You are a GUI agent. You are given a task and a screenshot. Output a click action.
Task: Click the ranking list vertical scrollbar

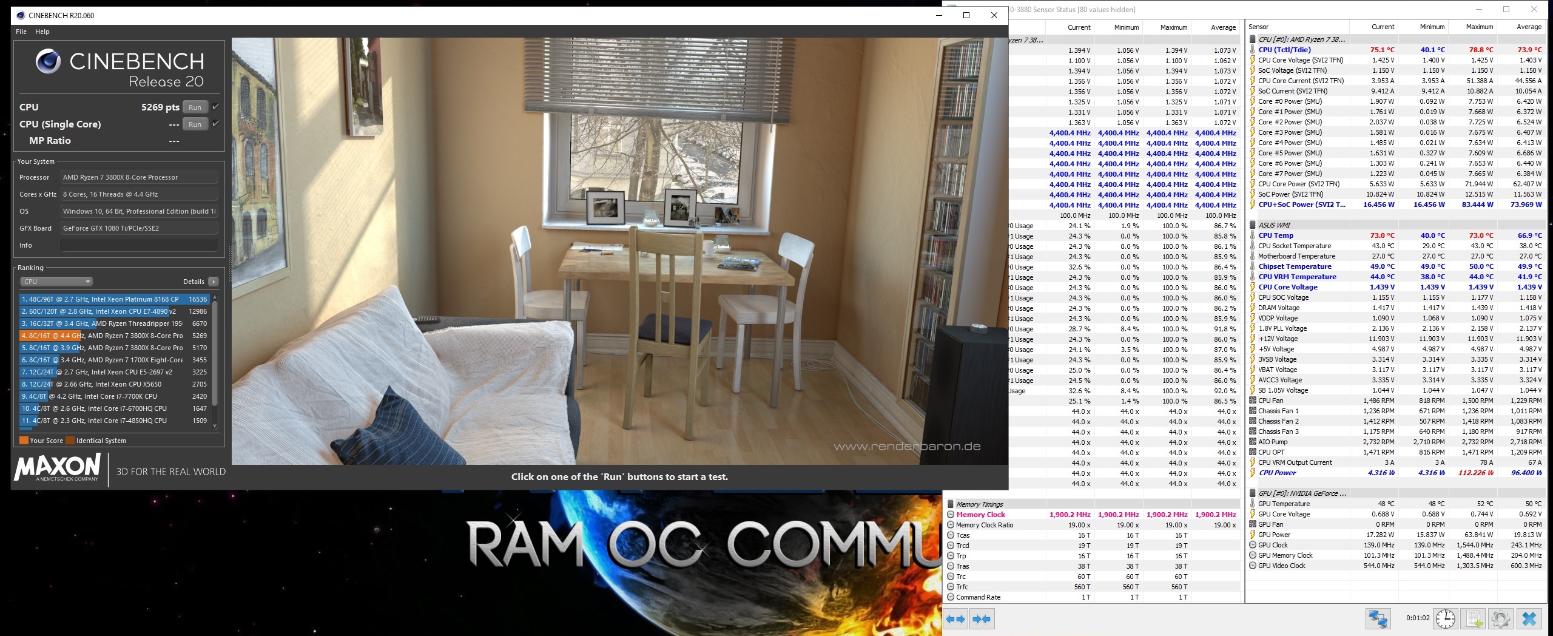(214, 361)
